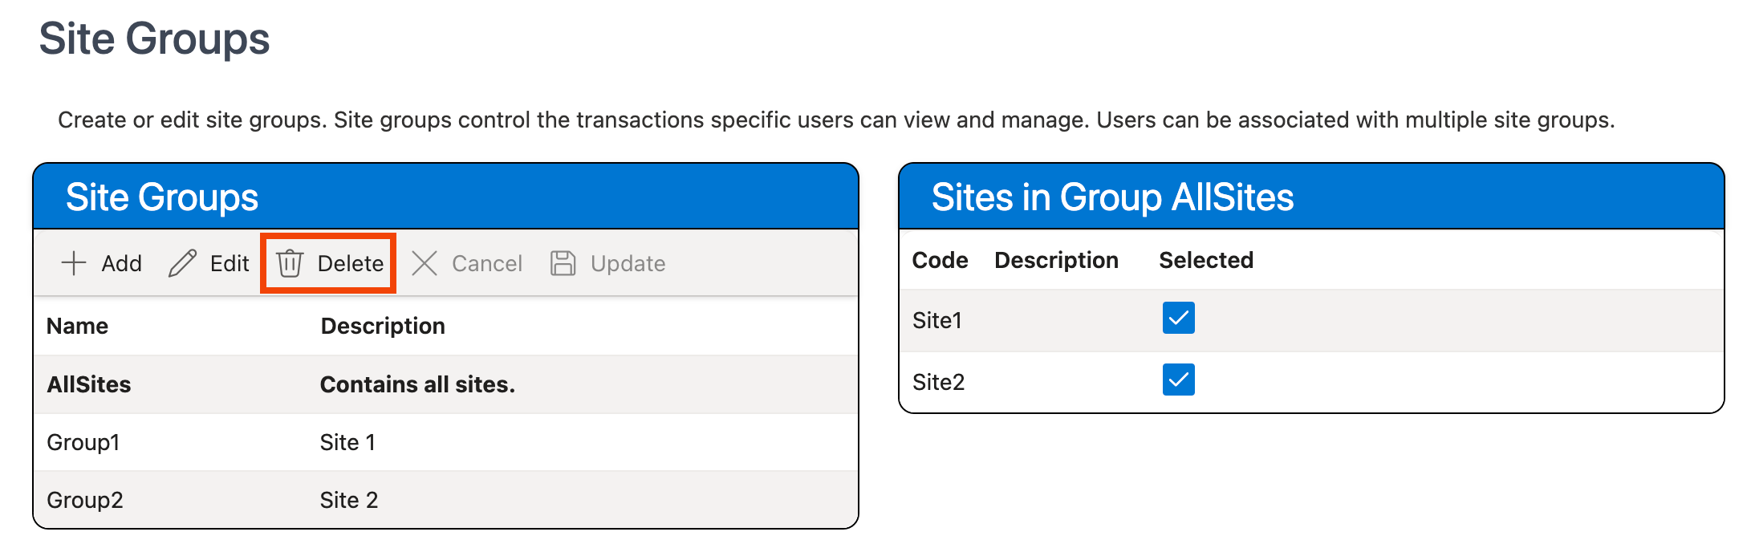Viewport: 1751px width, 544px height.
Task: Click the 'Site 2' description cell
Action: [348, 500]
